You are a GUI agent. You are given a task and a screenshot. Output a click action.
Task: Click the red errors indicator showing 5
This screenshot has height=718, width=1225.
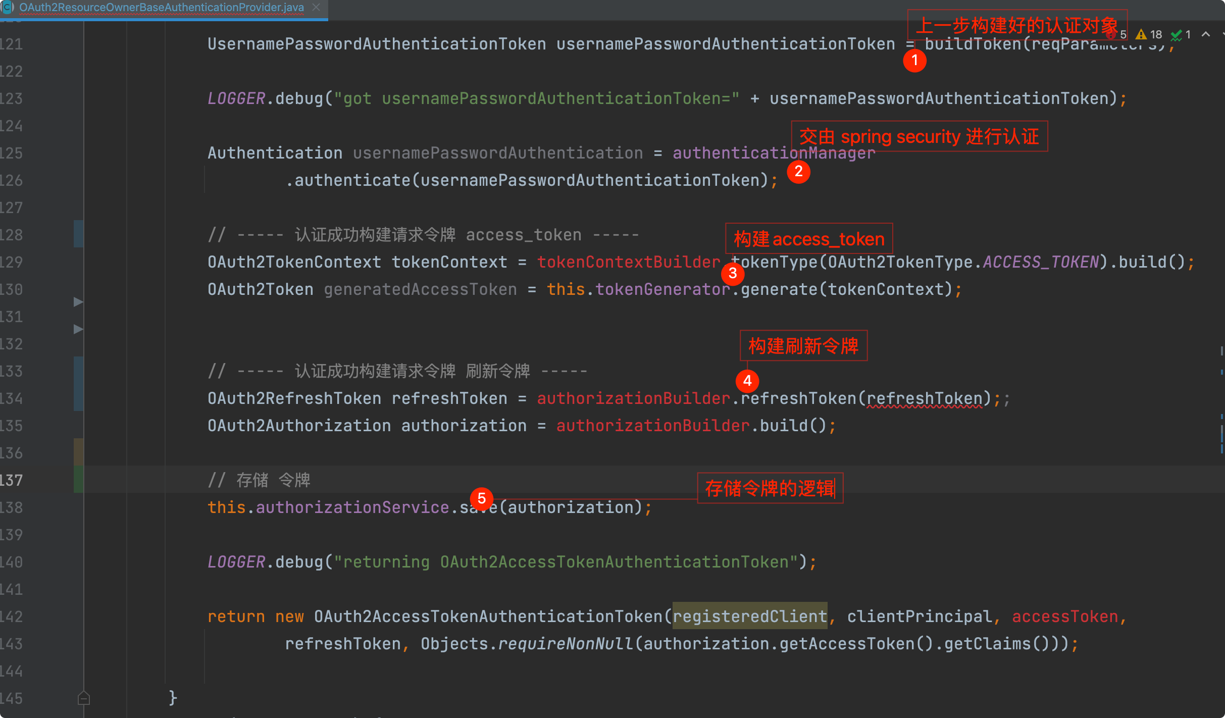pyautogui.click(x=1117, y=34)
